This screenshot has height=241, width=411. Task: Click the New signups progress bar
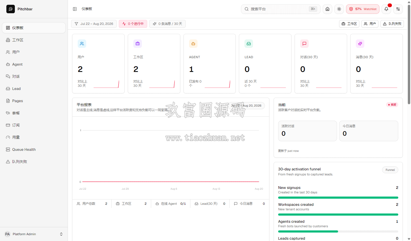point(338,198)
